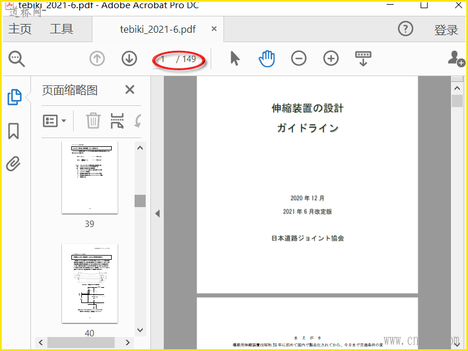Select page 40 thumbnail
The image size is (468, 351).
90,284
